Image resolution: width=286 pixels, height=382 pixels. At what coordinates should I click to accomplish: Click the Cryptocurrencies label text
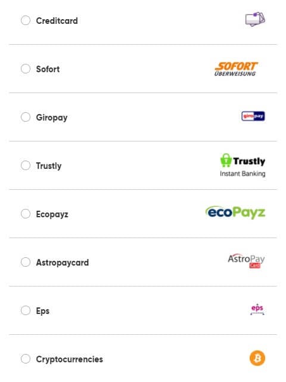tap(70, 359)
